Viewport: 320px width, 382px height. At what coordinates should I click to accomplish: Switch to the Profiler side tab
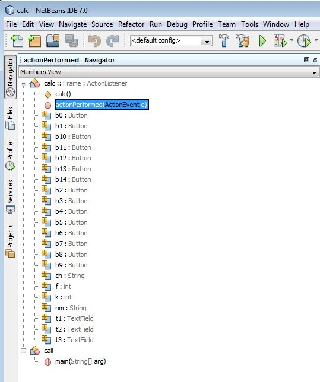[x=10, y=154]
